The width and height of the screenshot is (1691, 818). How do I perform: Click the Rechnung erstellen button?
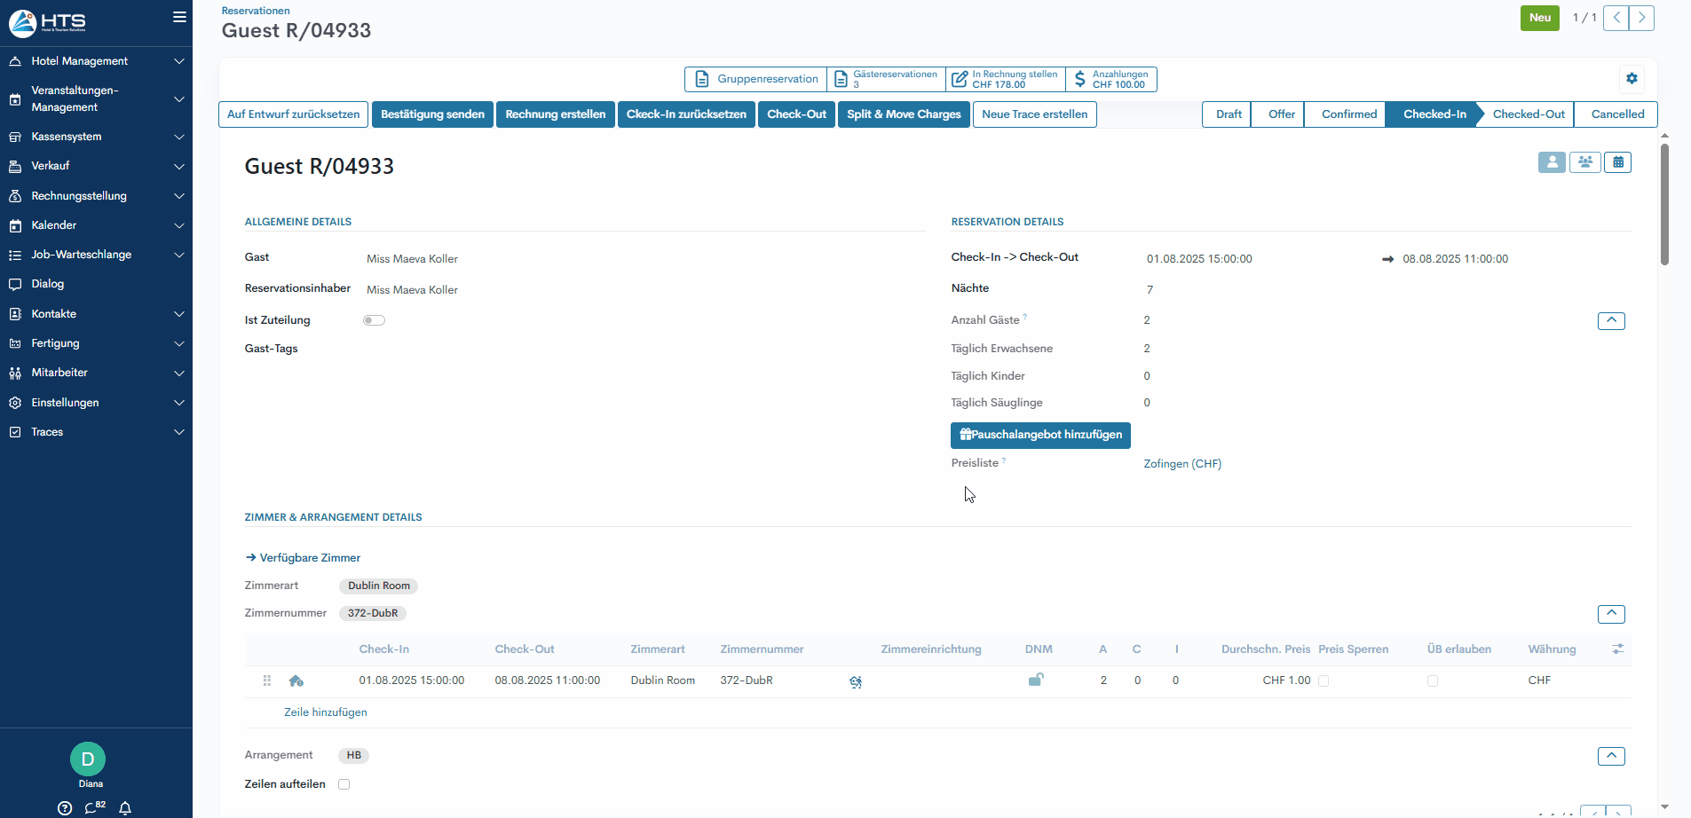click(555, 114)
